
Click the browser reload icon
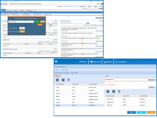[6, 4]
